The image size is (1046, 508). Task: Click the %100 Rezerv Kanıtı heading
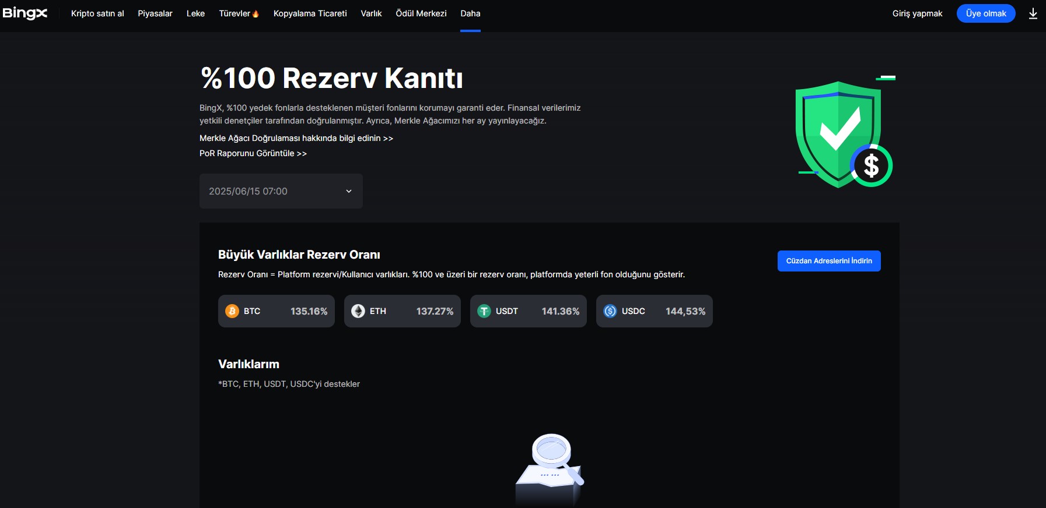332,78
